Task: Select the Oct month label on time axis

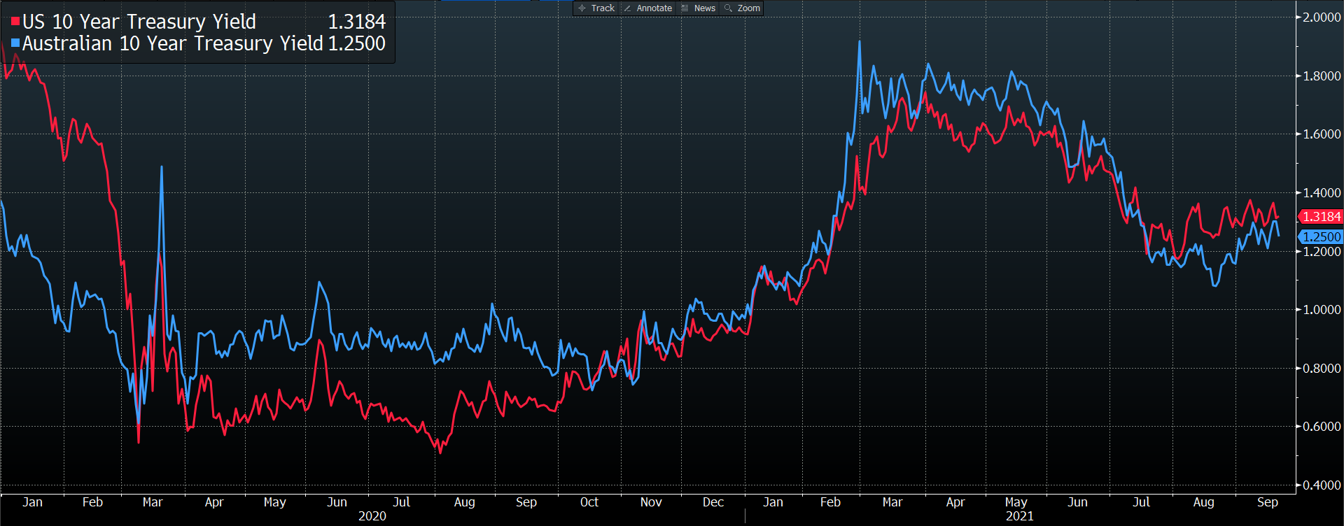Action: (589, 502)
